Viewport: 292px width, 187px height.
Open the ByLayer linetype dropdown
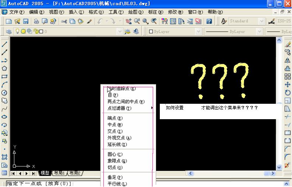tap(259, 32)
